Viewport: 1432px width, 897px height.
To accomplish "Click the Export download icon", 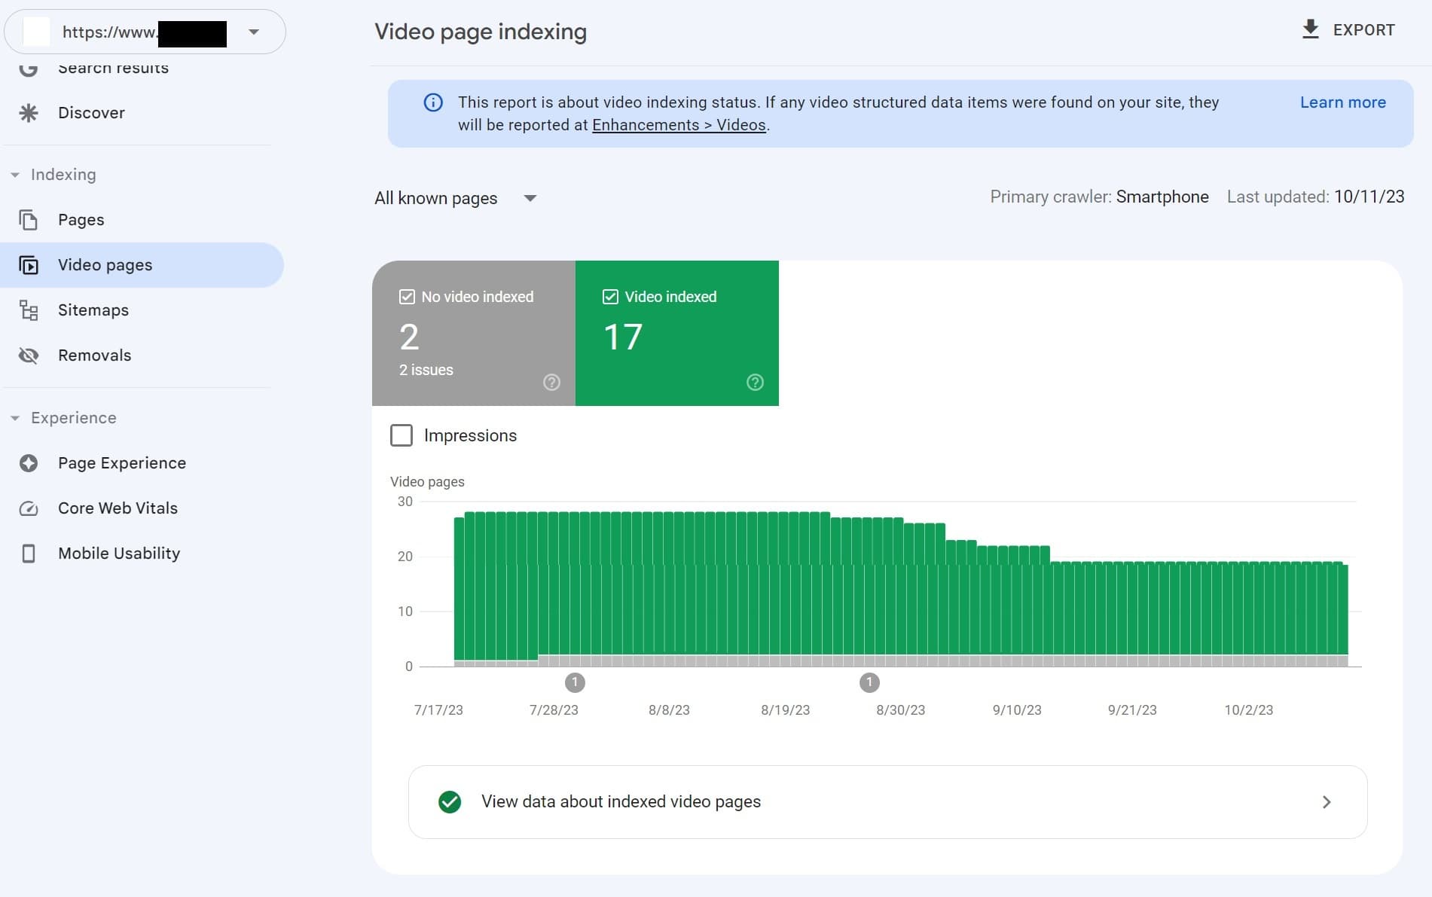I will click(1311, 29).
